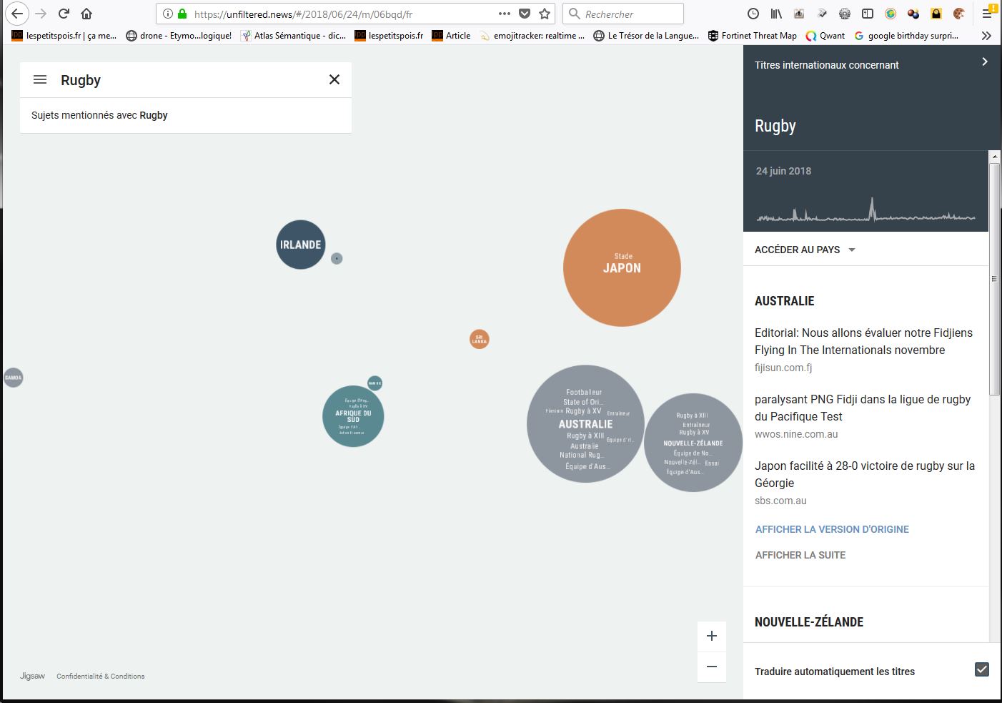Close the Rugby search panel
This screenshot has height=703, width=1002.
pyautogui.click(x=334, y=79)
